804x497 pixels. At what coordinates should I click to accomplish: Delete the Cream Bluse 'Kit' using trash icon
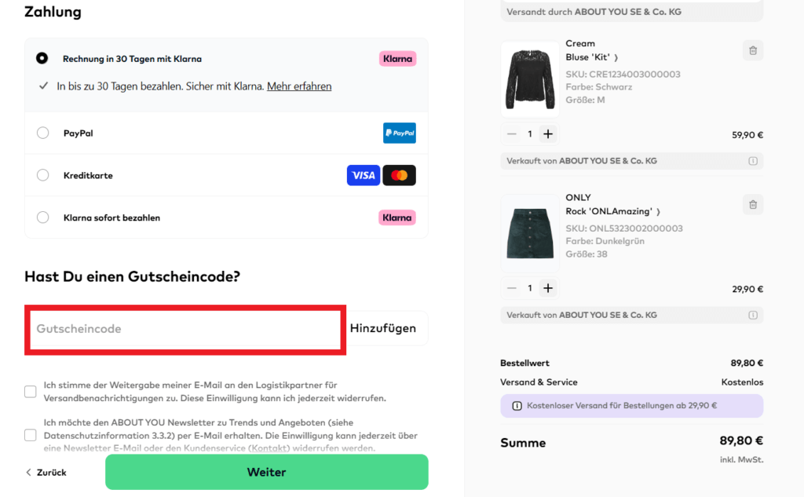(752, 50)
